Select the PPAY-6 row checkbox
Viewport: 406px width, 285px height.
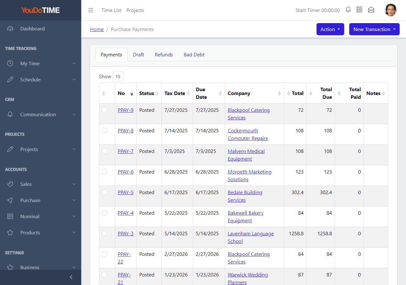click(104, 172)
